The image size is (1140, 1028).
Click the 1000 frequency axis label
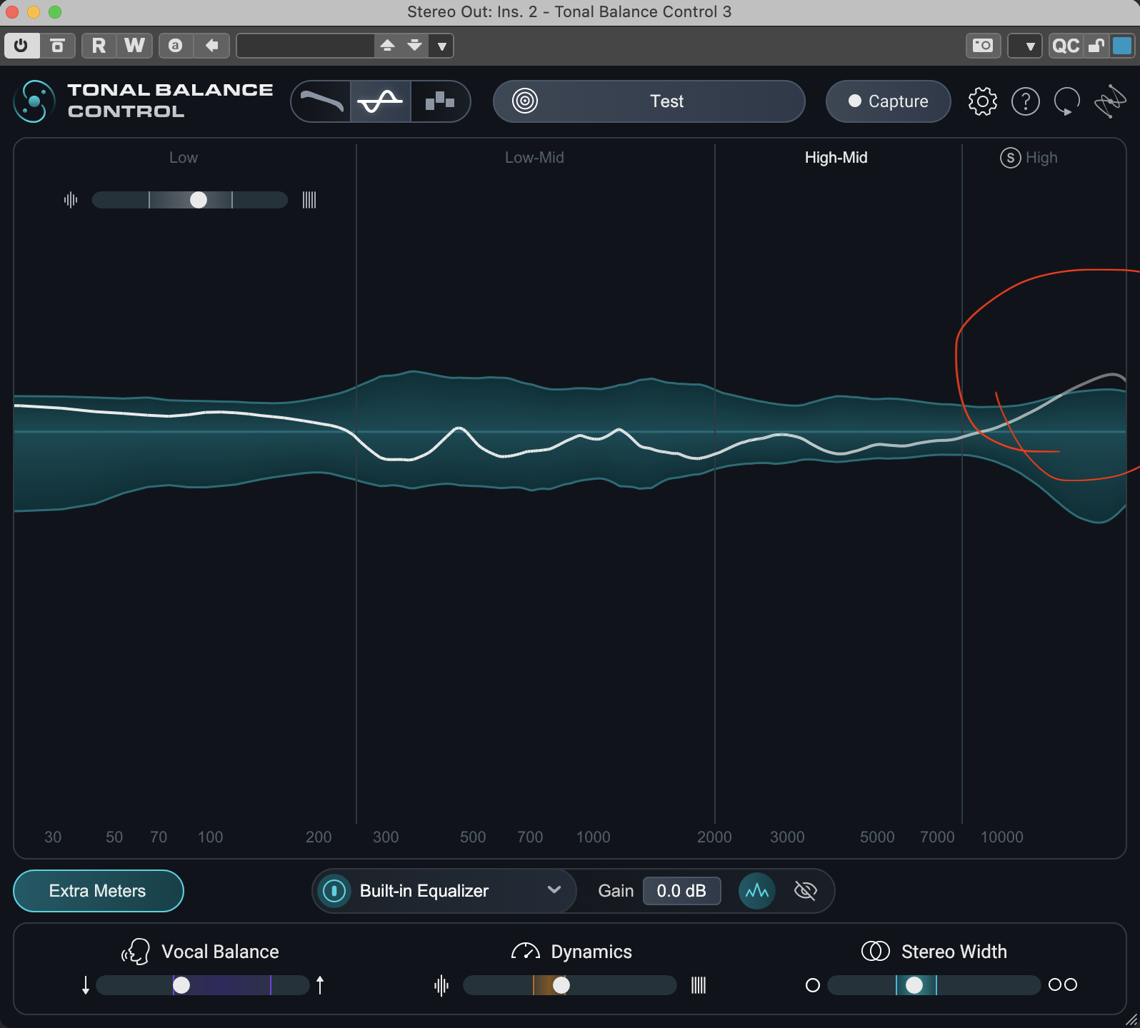coord(594,837)
